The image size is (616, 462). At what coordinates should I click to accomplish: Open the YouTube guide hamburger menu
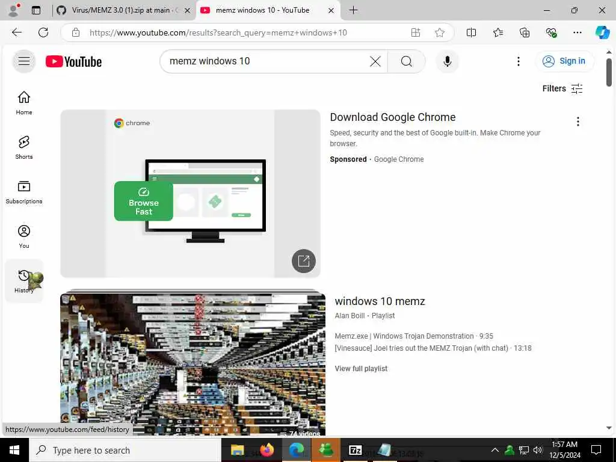pos(24,61)
